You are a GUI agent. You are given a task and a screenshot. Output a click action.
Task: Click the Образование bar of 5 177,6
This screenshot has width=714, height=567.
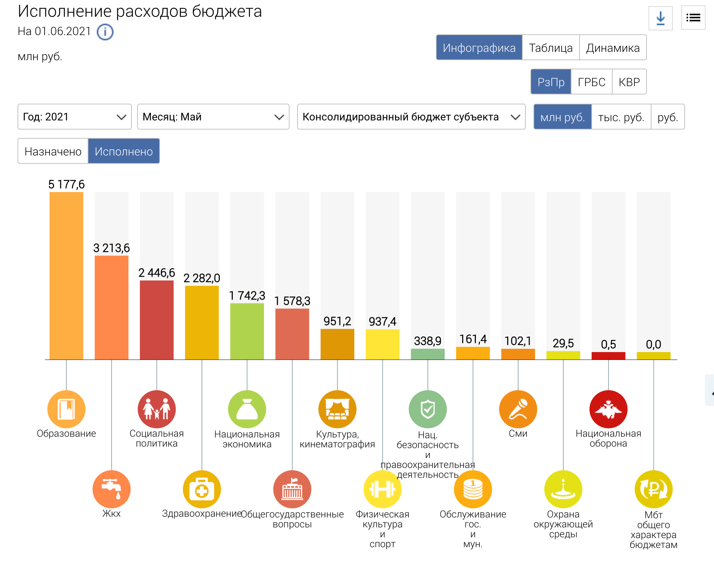[66, 276]
